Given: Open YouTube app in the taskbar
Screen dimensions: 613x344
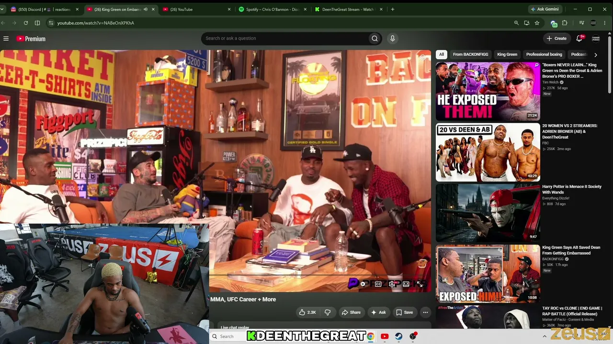Looking at the screenshot, I should (385, 336).
